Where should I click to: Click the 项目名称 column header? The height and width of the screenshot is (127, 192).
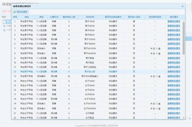click(x=90, y=17)
